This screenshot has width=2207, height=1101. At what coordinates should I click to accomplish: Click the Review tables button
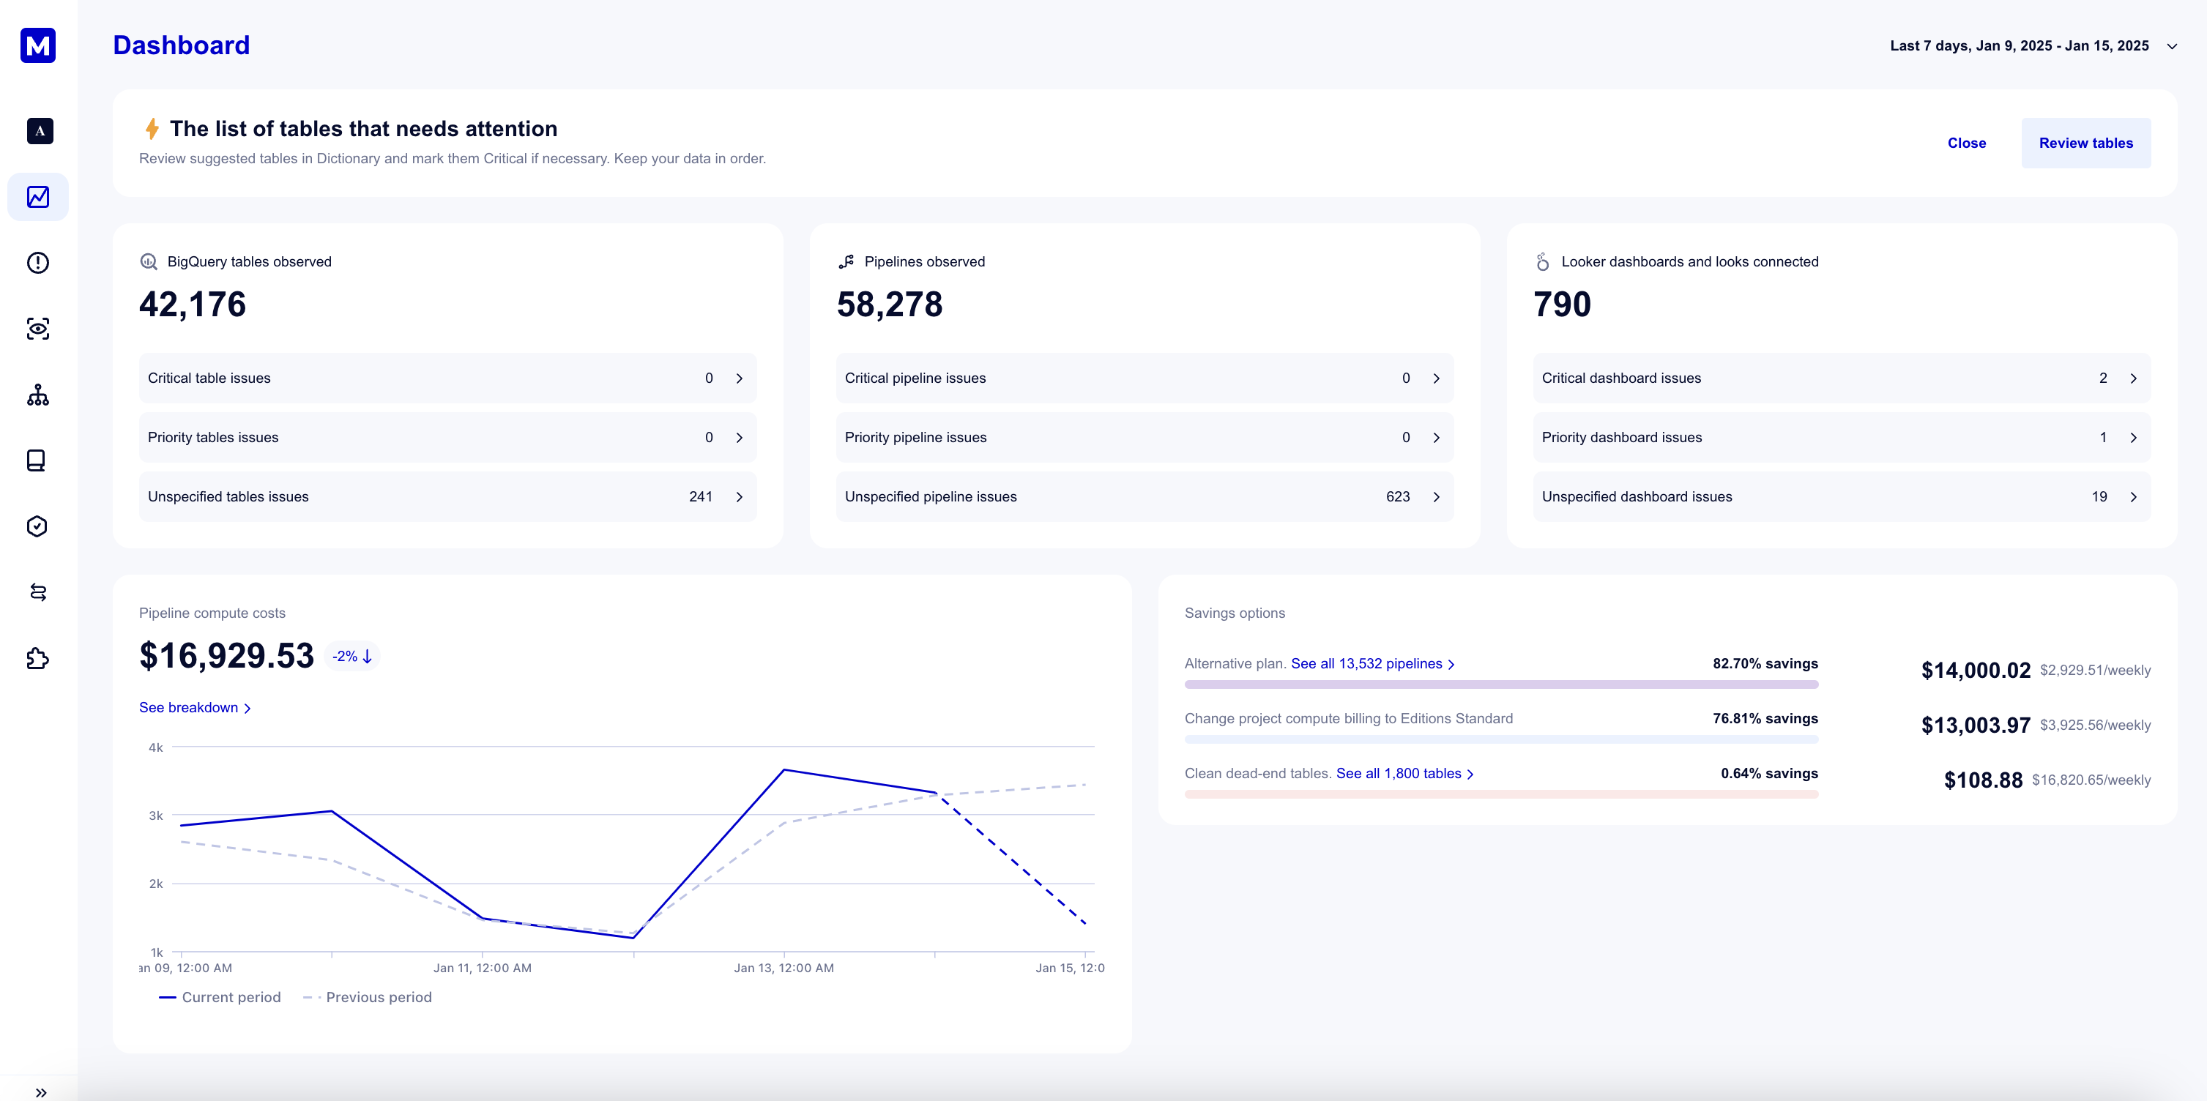click(2085, 143)
